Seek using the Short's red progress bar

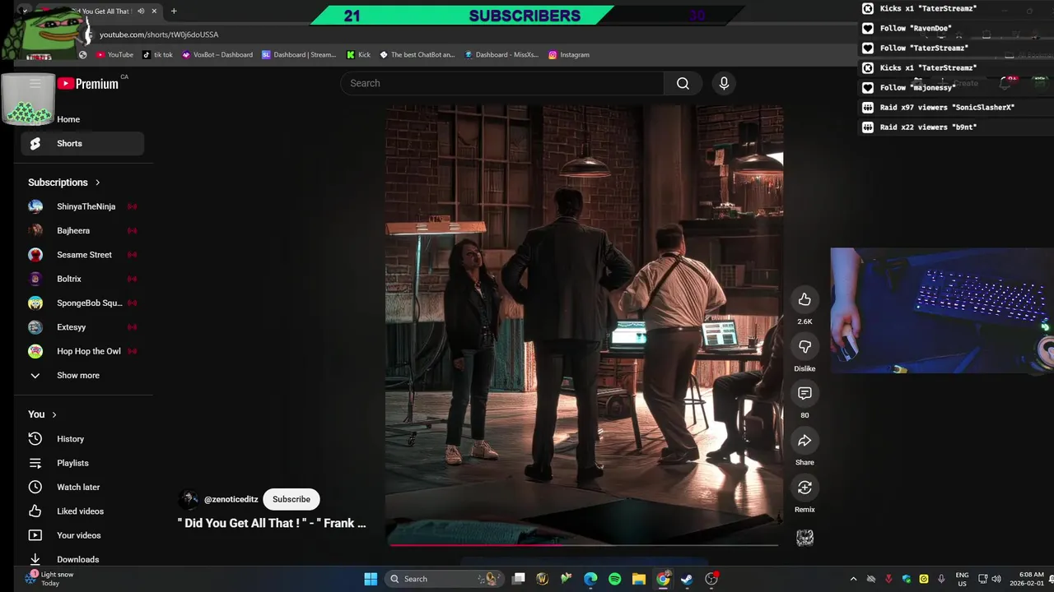(584, 544)
